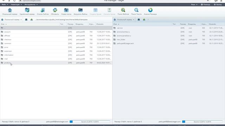Image resolution: width=225 pixels, height=126 pixels.
Task: Click the folder icon of the account row
Action: [x=2, y=32]
